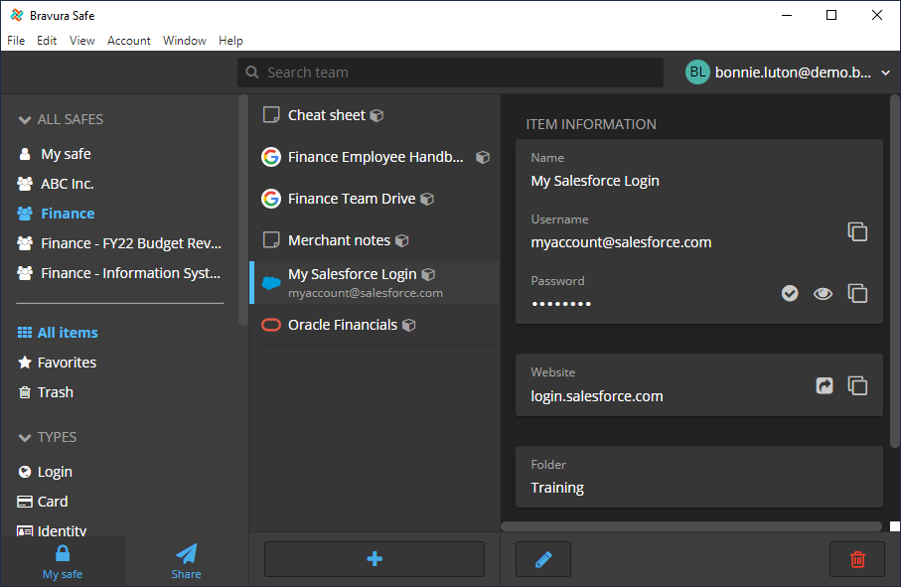Image resolution: width=901 pixels, height=587 pixels.
Task: Collapse the TYPES section
Action: tap(23, 437)
